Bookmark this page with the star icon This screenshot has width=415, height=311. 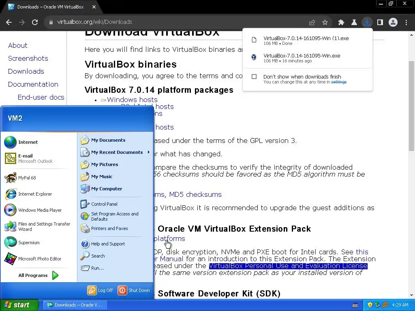click(325, 23)
